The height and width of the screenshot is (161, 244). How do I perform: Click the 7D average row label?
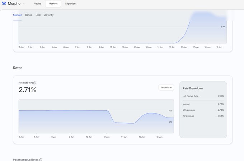tap(188, 116)
